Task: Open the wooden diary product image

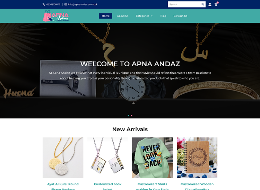Action: point(197,158)
